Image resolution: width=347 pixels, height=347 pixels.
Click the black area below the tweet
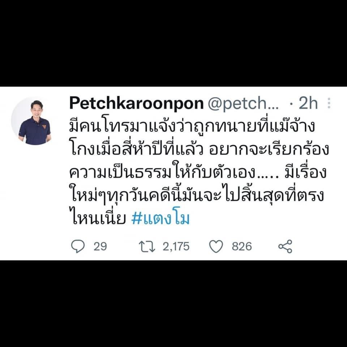tap(173, 304)
